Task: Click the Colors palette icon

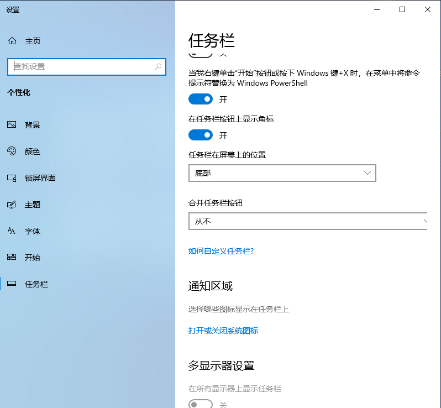Action: tap(12, 151)
